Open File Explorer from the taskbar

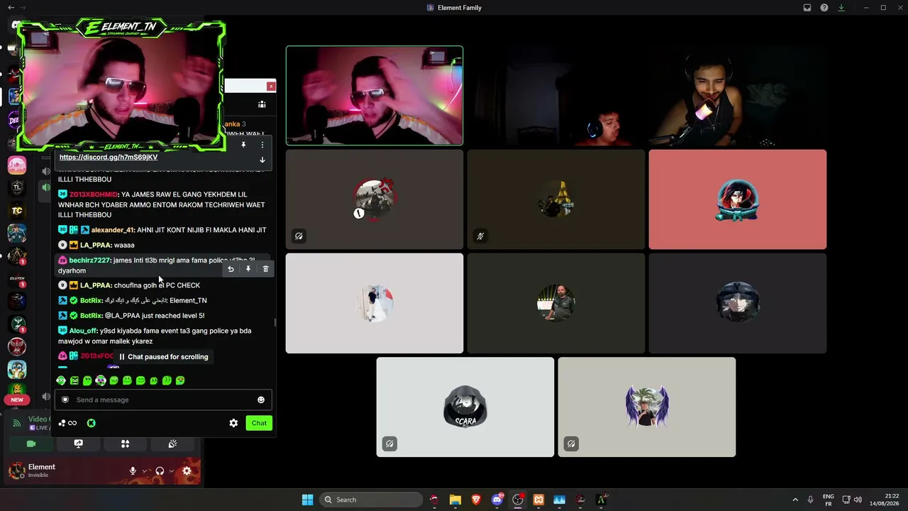click(x=455, y=500)
